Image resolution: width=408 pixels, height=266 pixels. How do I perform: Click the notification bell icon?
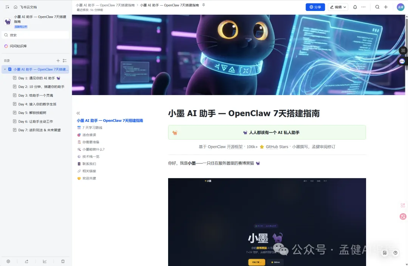pyautogui.click(x=355, y=7)
